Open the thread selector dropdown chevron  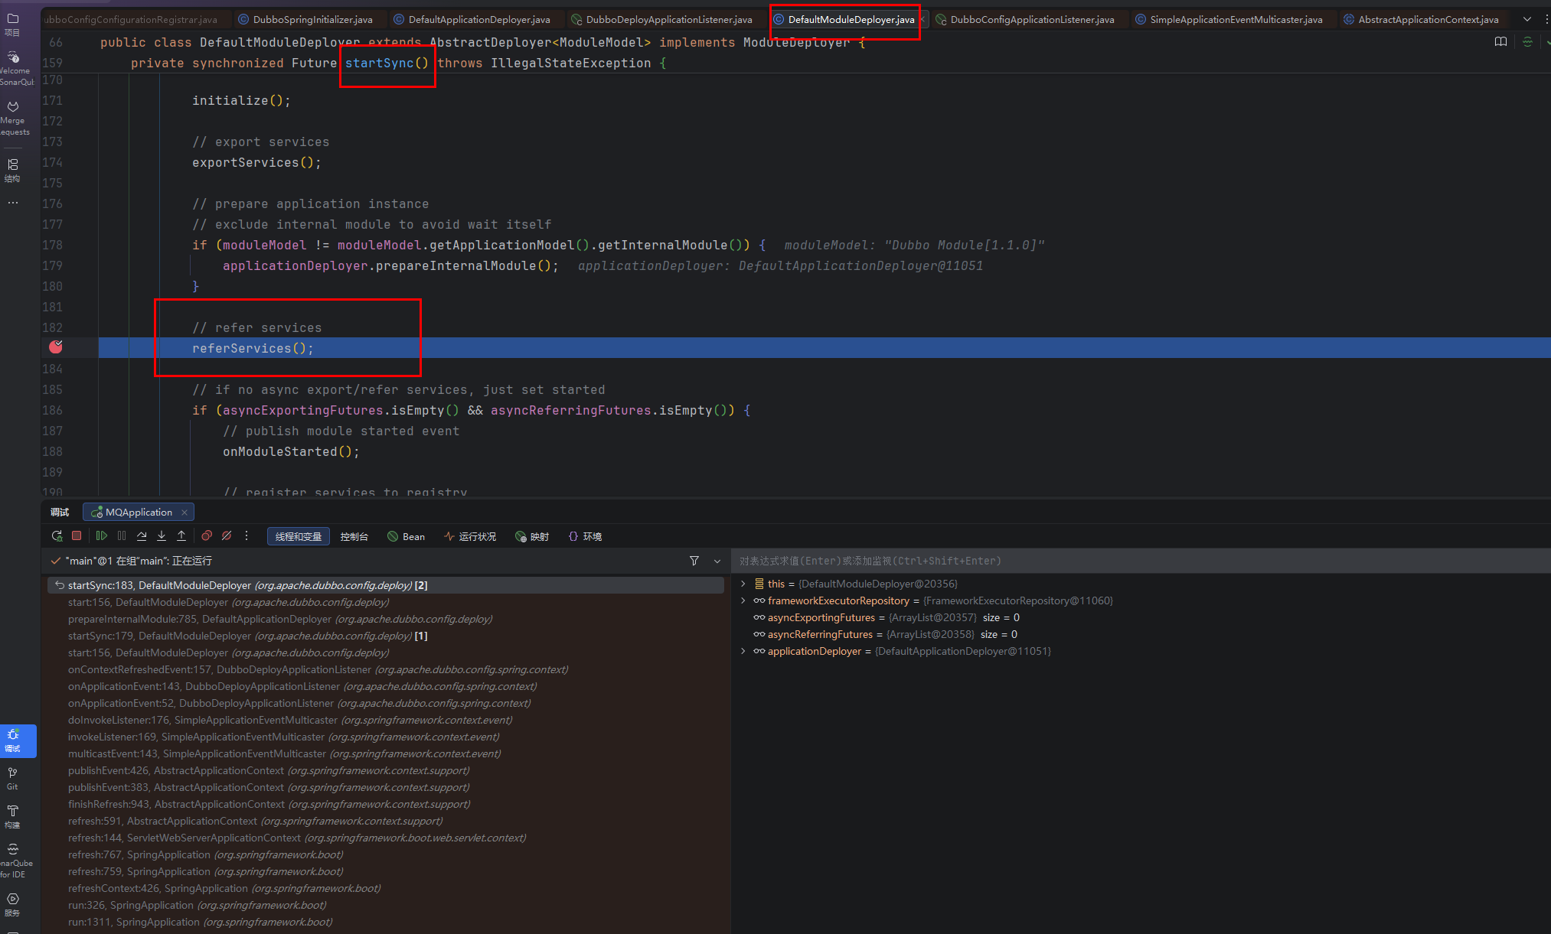tap(717, 561)
